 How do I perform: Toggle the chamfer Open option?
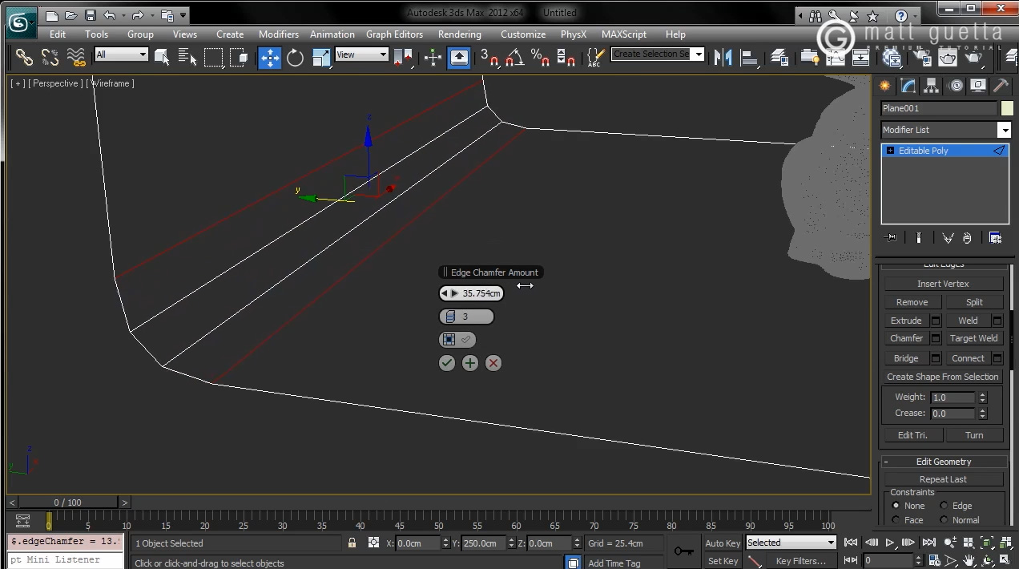click(x=457, y=340)
